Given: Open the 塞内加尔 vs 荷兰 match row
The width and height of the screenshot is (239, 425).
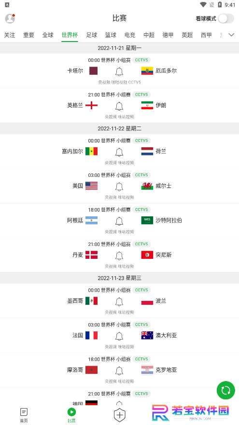Looking at the screenshot, I should click(x=120, y=151).
